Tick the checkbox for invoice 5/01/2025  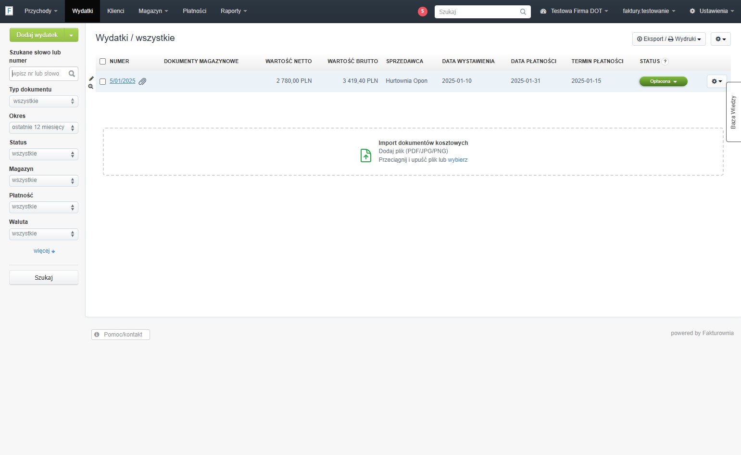click(102, 81)
